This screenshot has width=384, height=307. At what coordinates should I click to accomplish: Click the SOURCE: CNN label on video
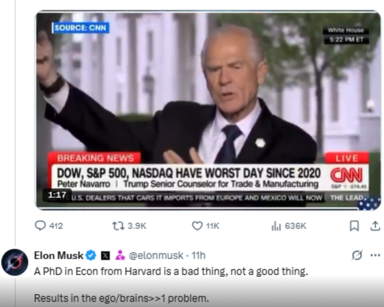(81, 28)
